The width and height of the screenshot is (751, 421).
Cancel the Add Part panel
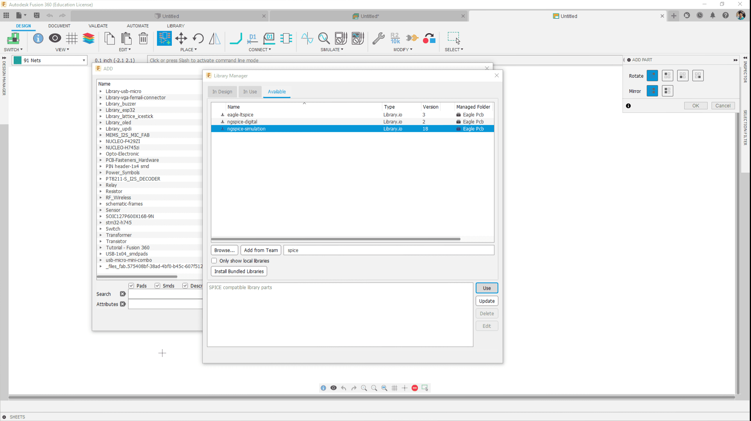tap(723, 105)
